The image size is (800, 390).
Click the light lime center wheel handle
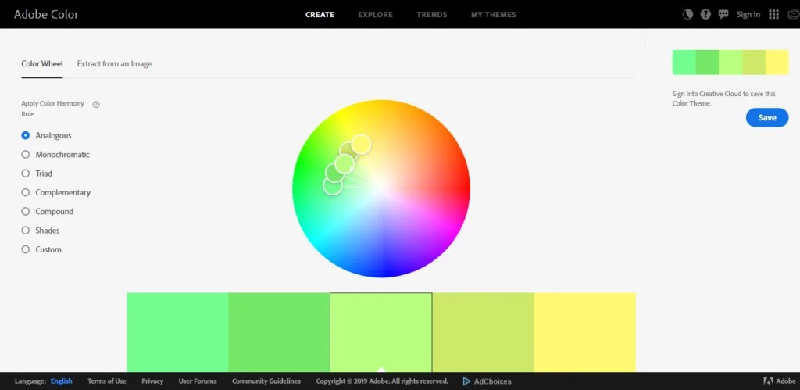(345, 163)
